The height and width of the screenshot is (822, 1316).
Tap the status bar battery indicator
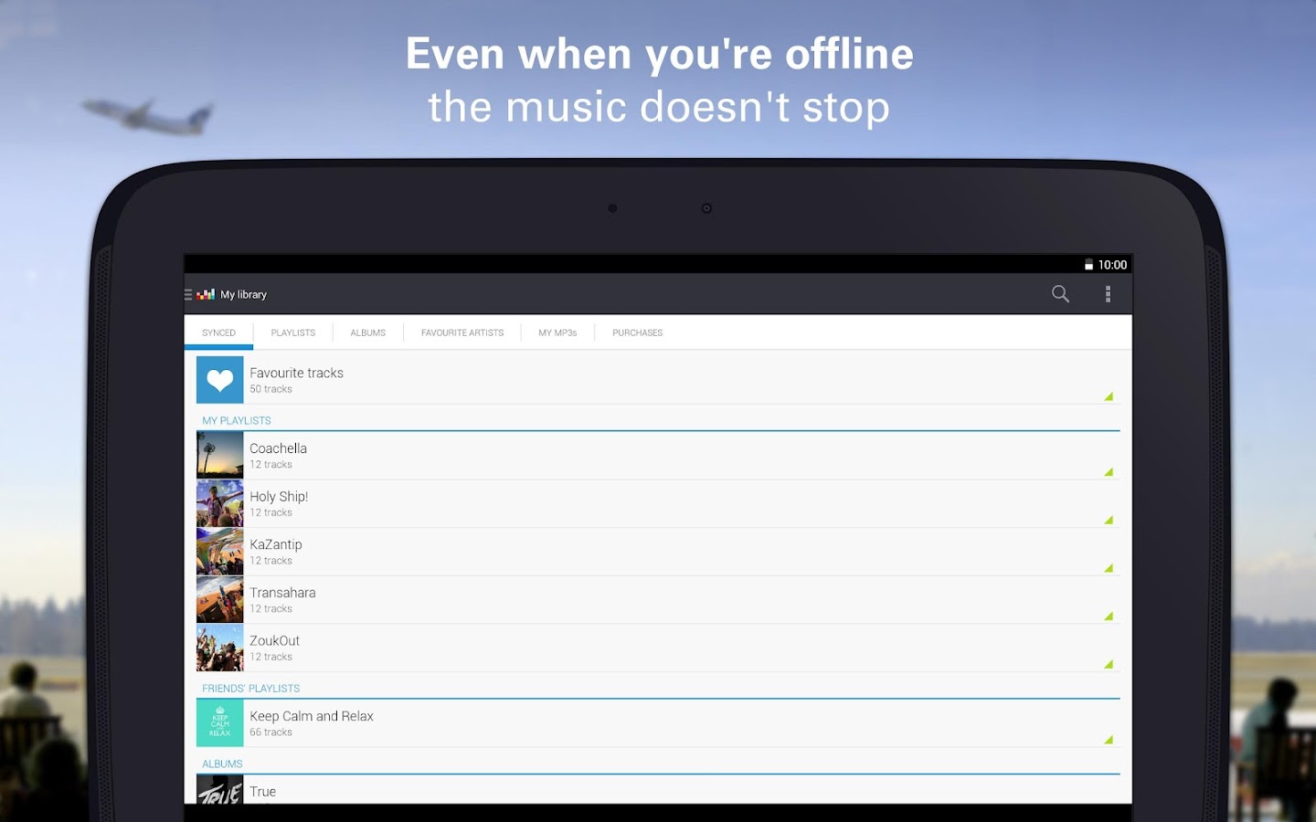(1089, 265)
